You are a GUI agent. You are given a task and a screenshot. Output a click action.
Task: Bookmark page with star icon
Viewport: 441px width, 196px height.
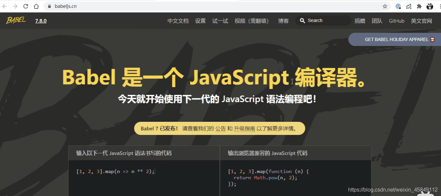click(x=385, y=6)
